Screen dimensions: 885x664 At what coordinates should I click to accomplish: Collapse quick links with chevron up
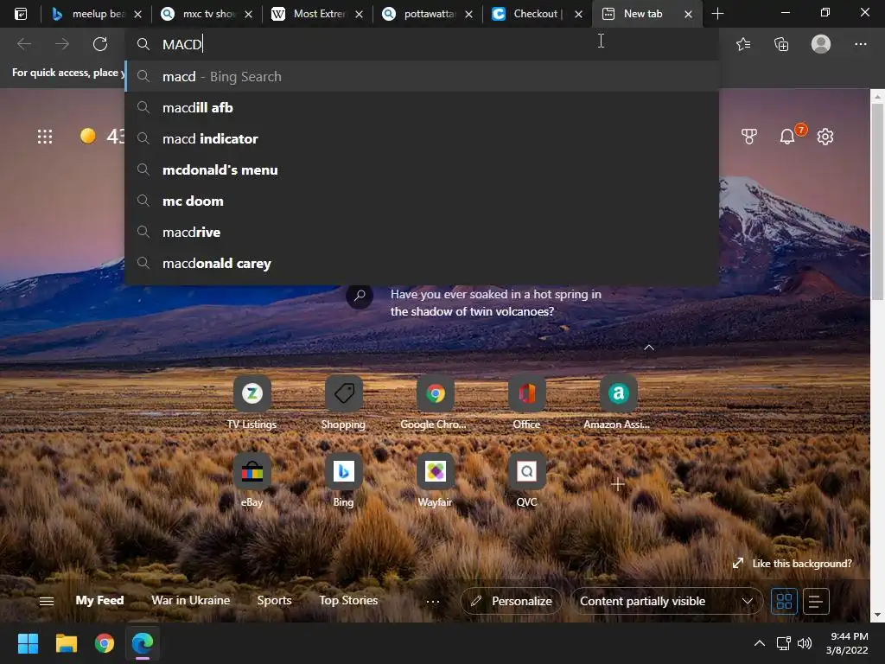pyautogui.click(x=649, y=348)
